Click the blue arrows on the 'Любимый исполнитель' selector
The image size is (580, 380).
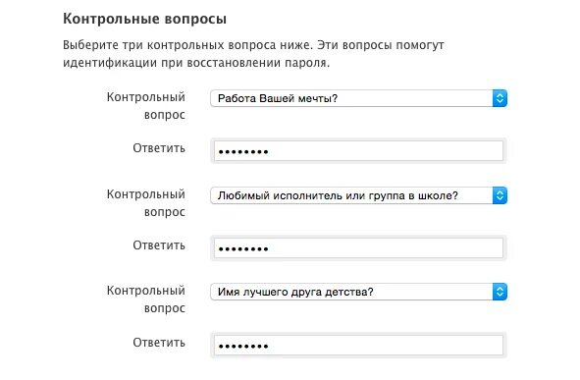500,195
